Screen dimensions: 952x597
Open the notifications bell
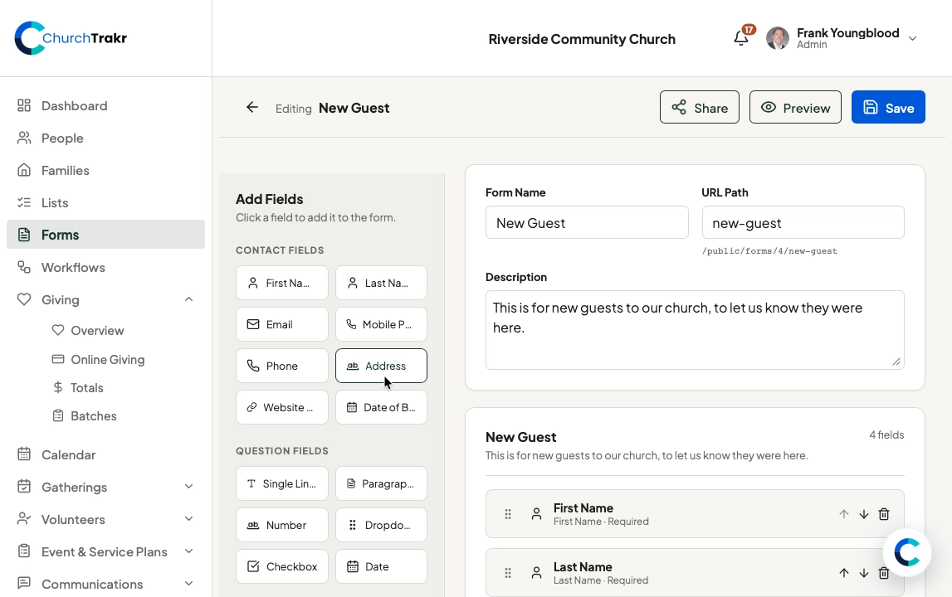click(x=740, y=38)
